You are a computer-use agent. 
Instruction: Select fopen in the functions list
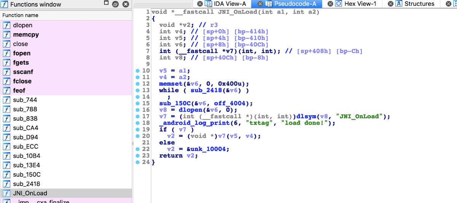pos(66,53)
